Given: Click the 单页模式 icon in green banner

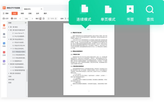Looking at the screenshot, I should (x=108, y=9).
